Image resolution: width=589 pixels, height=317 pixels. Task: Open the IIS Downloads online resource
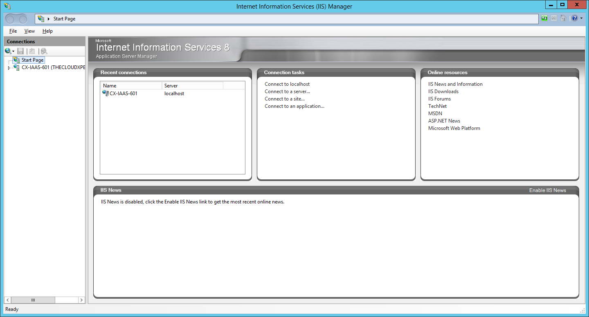(x=443, y=92)
